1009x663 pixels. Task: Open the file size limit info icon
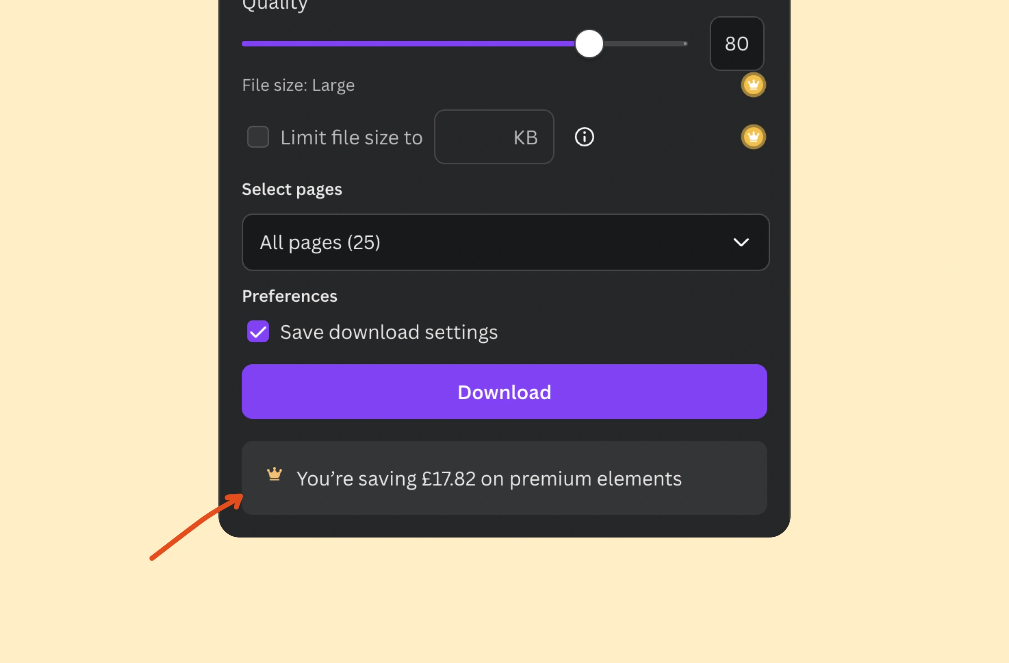click(x=584, y=137)
